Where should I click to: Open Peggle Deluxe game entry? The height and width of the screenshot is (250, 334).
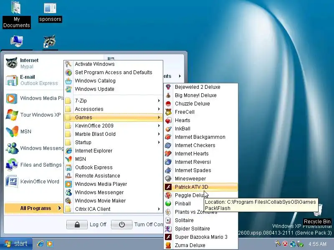[200, 195]
